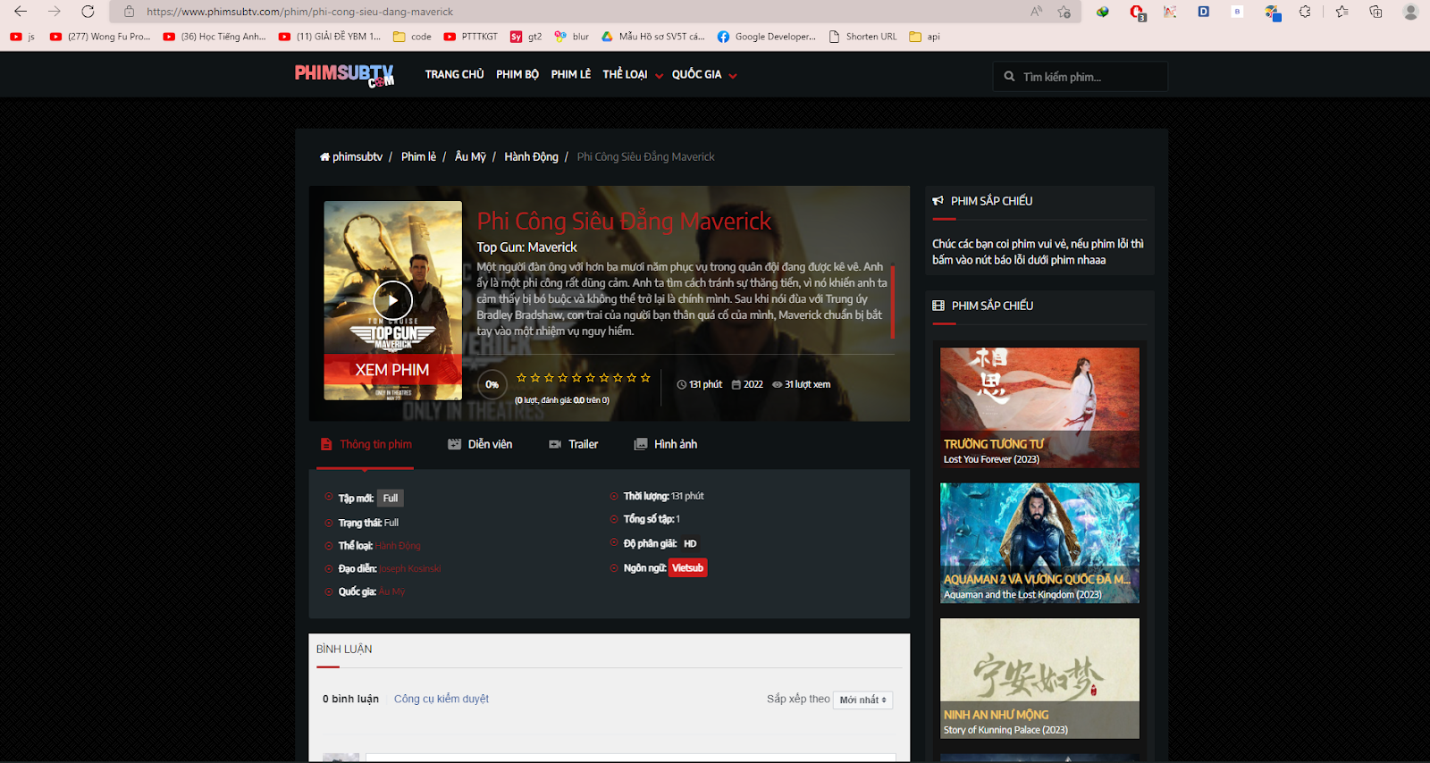The height and width of the screenshot is (763, 1430).
Task: Click the home icon next to phimsubtv breadcrumb
Action: click(324, 157)
